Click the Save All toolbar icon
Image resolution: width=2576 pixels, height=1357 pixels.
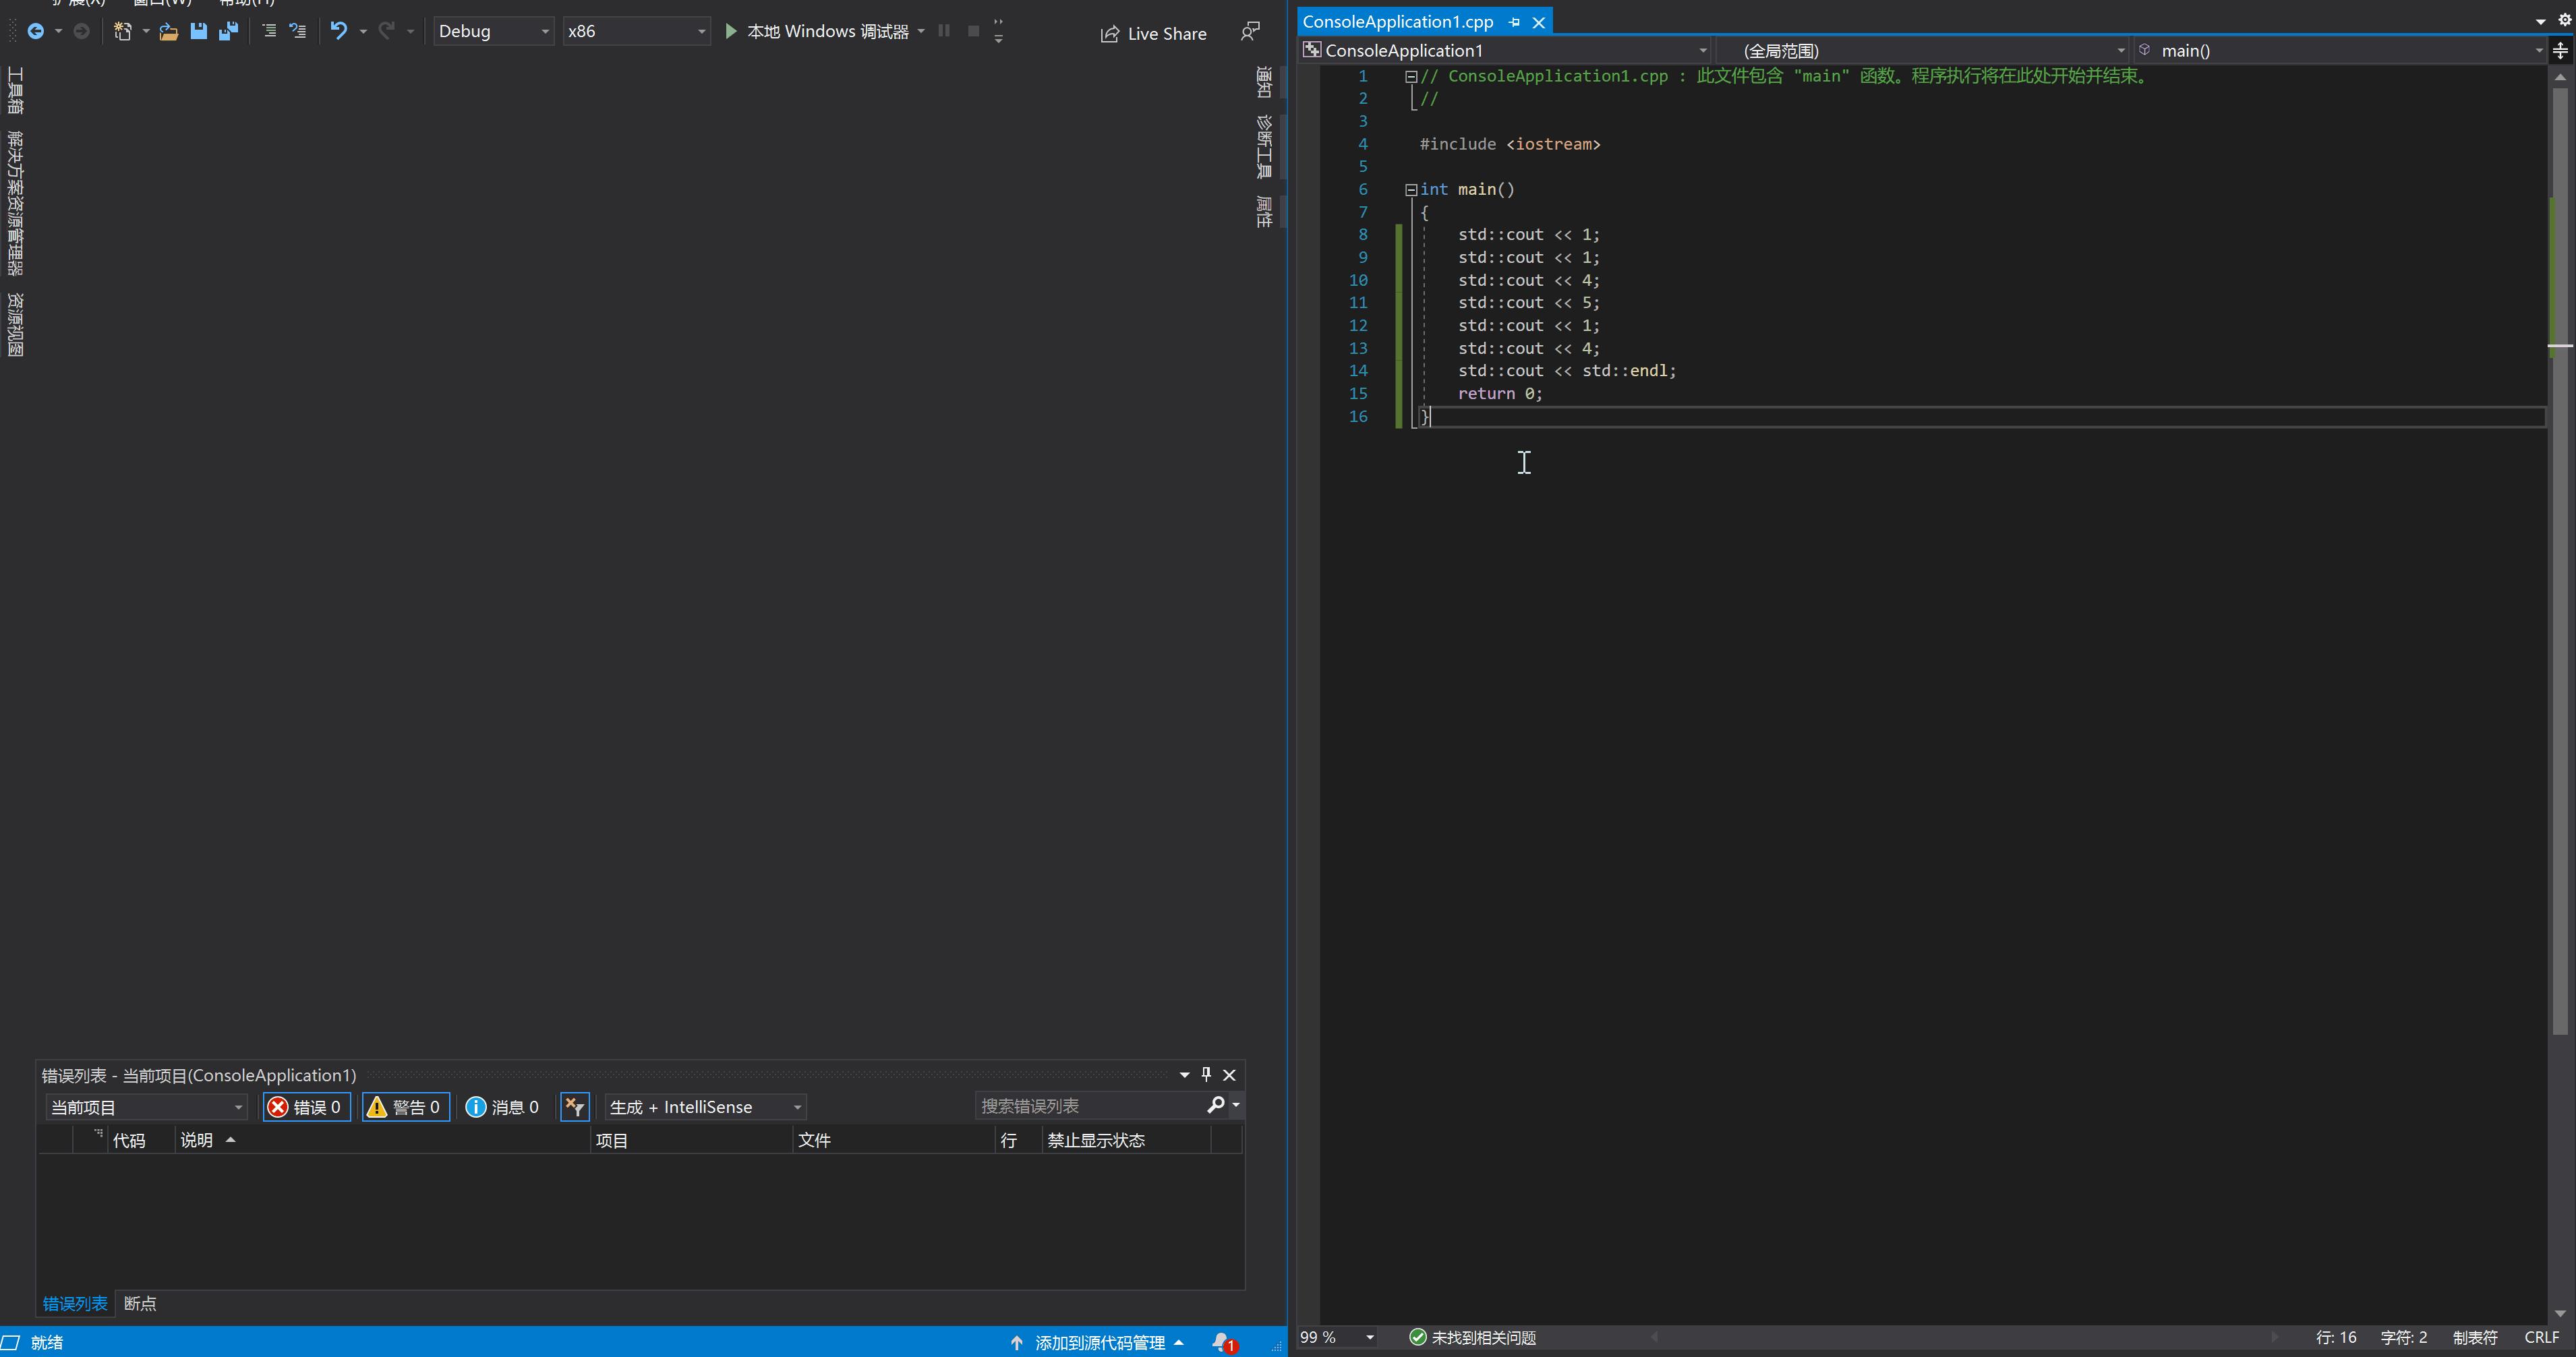pos(229,31)
